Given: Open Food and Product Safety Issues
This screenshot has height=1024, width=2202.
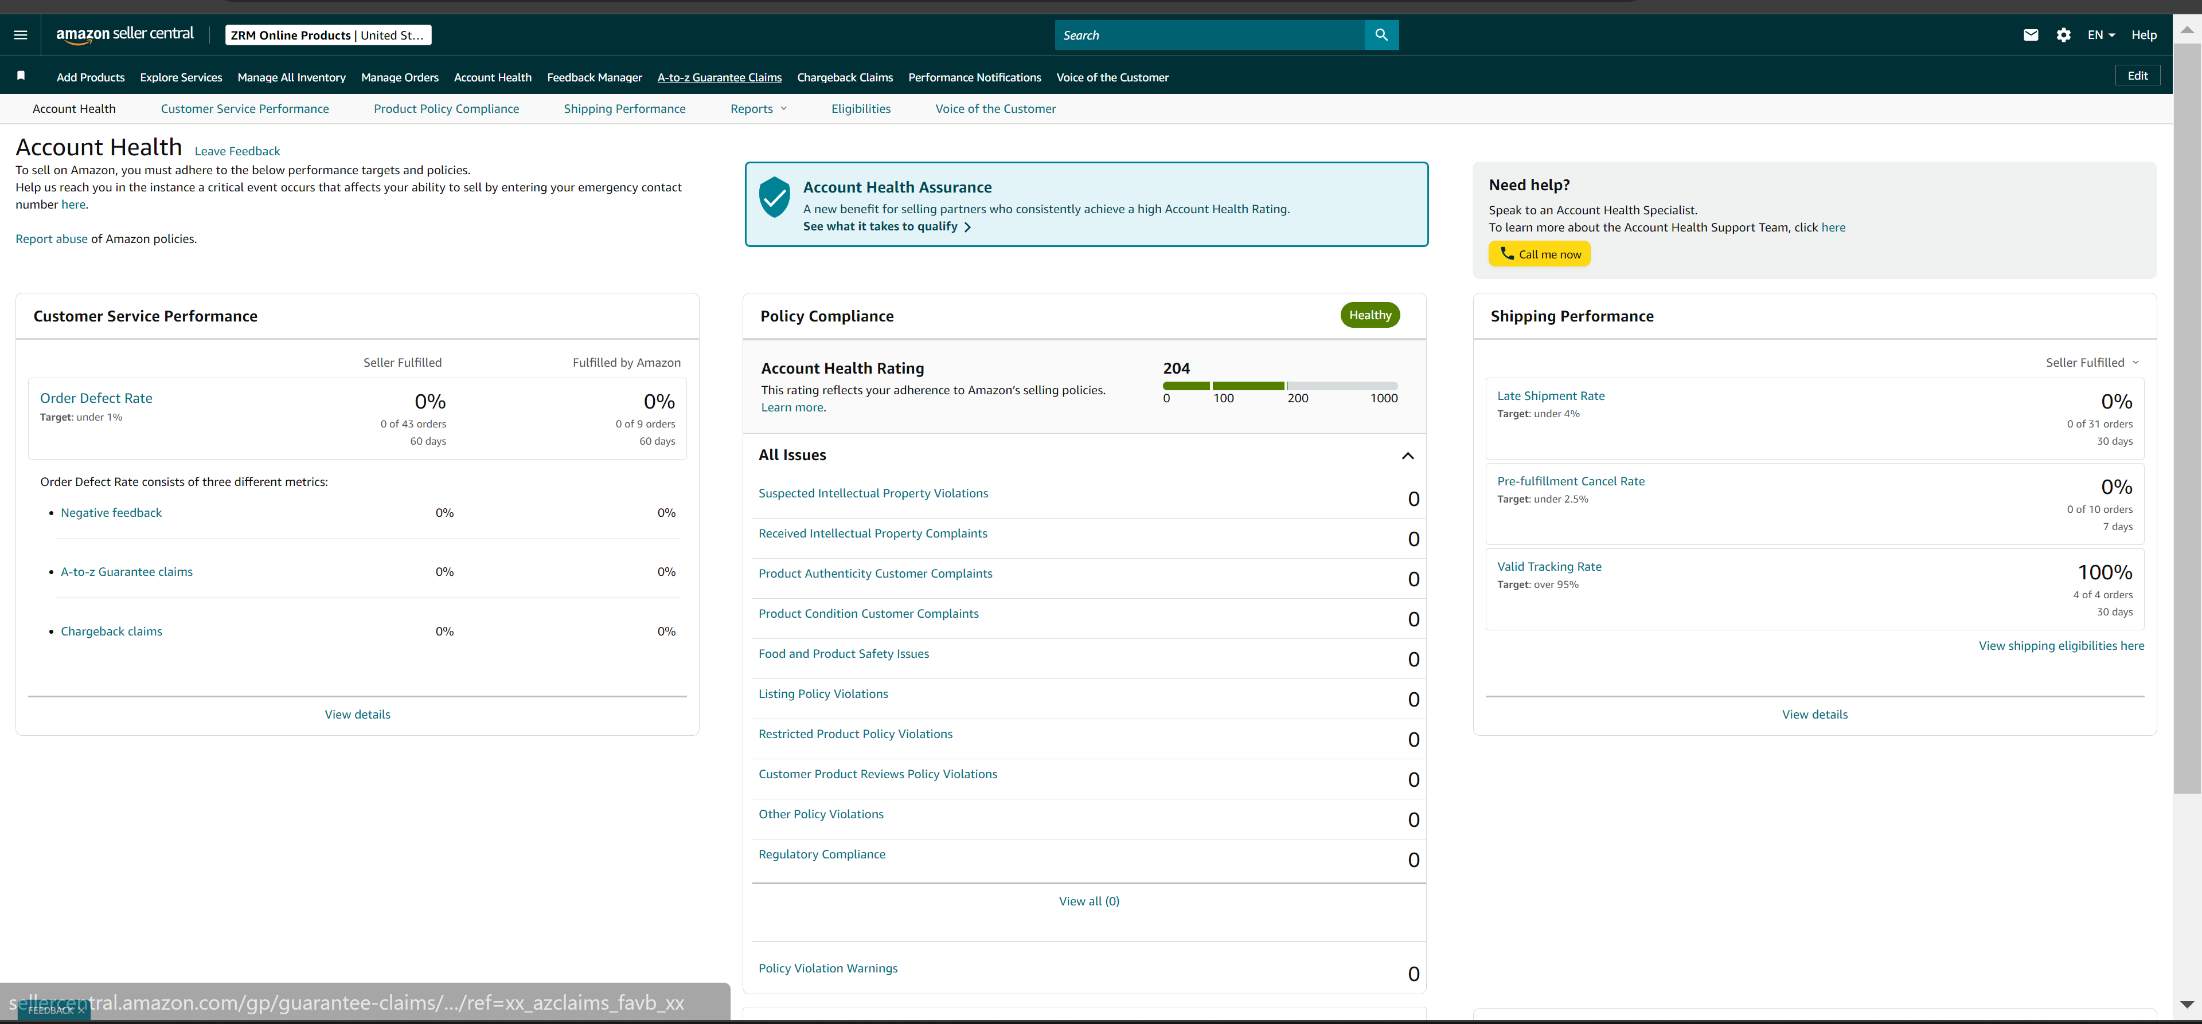Looking at the screenshot, I should coord(844,654).
